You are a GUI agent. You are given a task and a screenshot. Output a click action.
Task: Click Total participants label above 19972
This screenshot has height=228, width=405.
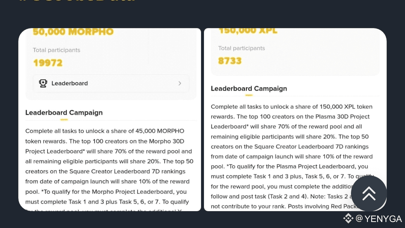[x=56, y=50]
